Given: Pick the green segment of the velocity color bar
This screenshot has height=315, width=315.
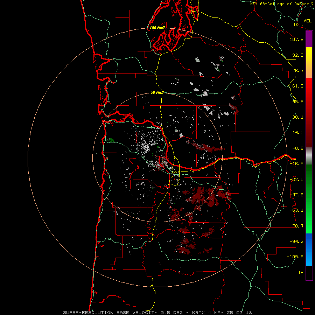Looking at the screenshot, I should pyautogui.click(x=309, y=199).
